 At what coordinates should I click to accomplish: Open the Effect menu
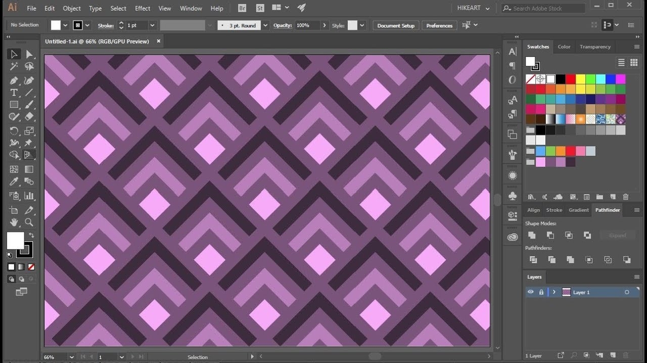coord(143,8)
